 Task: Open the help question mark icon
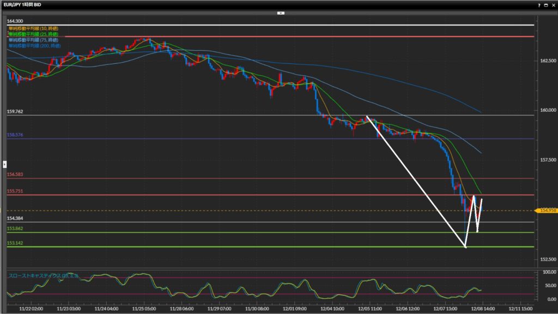pyautogui.click(x=539, y=4)
